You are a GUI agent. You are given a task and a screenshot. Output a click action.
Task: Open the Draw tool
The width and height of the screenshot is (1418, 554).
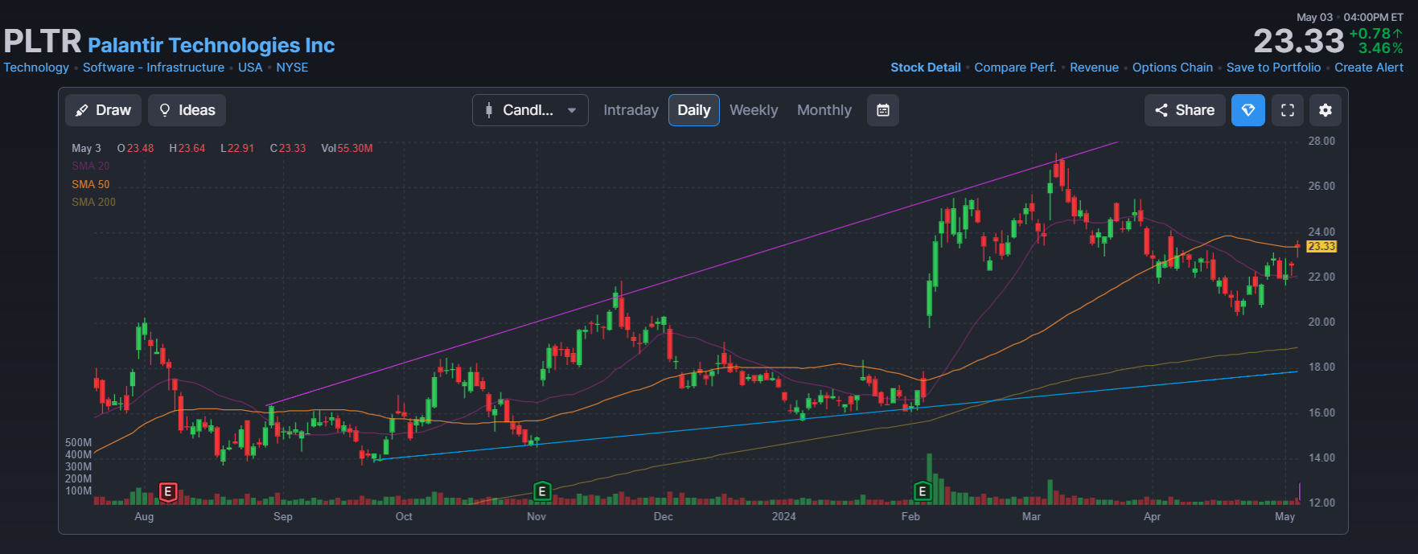pyautogui.click(x=103, y=110)
